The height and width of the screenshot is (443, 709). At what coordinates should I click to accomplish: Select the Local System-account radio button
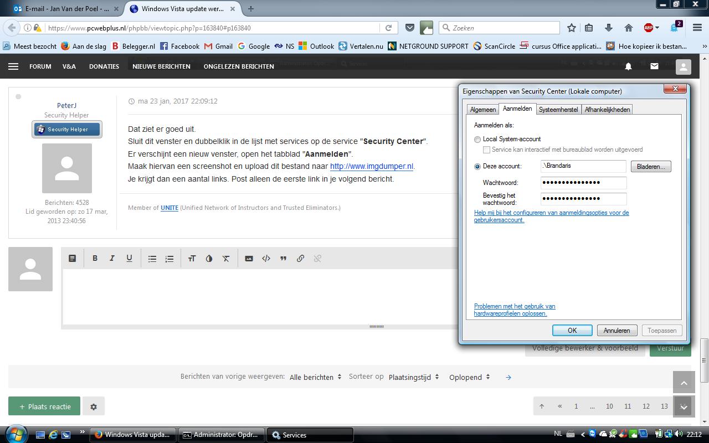click(x=477, y=140)
